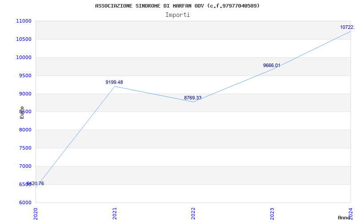Select the 9666.01 data label

[x=272, y=65]
